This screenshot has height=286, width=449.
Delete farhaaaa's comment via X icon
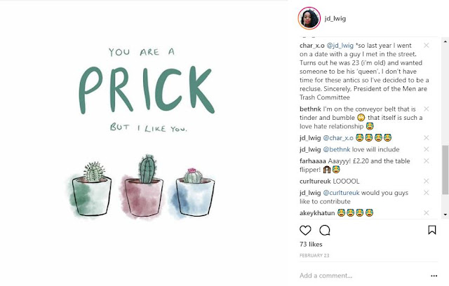(427, 161)
